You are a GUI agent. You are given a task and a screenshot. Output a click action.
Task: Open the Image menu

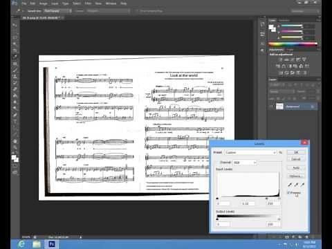[x=43, y=3]
